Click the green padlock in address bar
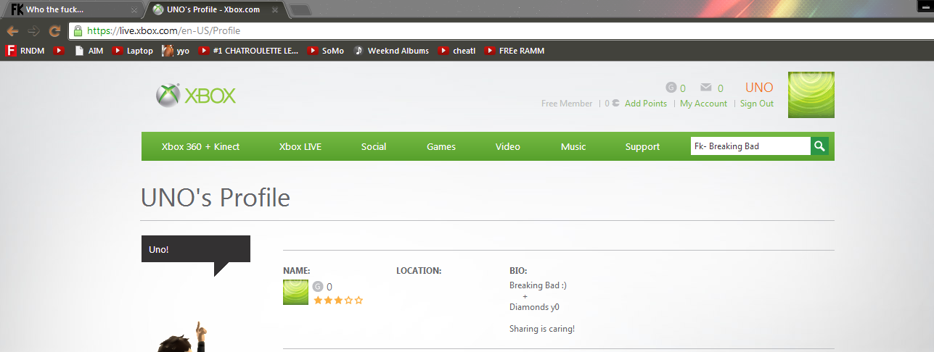 [78, 31]
